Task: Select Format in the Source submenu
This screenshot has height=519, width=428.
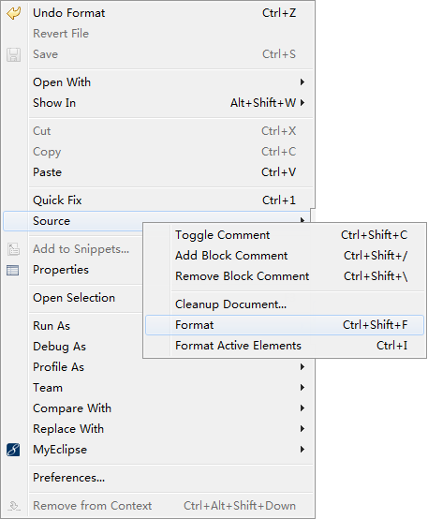Action: 285,325
